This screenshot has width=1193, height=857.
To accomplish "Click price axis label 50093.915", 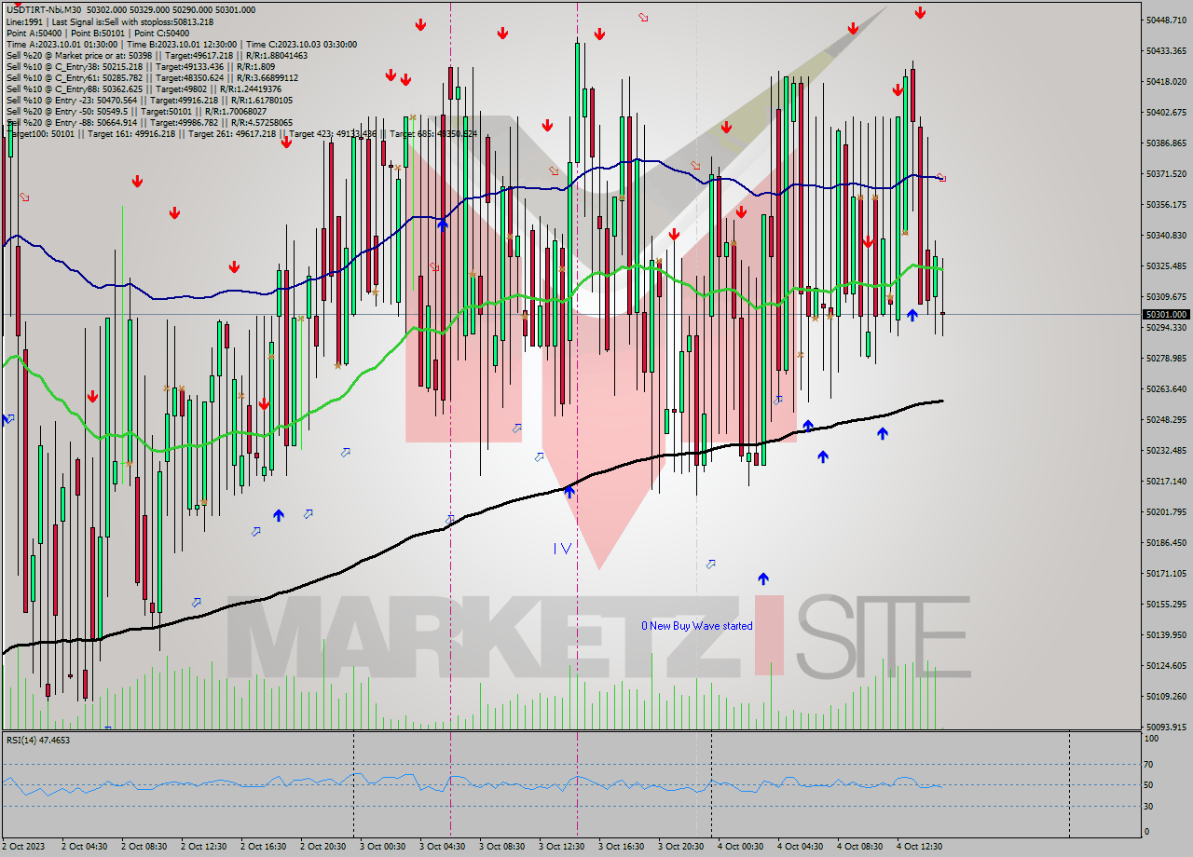I will (1166, 727).
